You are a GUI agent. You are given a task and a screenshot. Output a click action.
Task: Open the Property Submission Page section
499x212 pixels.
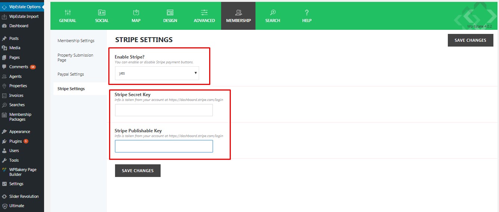[75, 57]
